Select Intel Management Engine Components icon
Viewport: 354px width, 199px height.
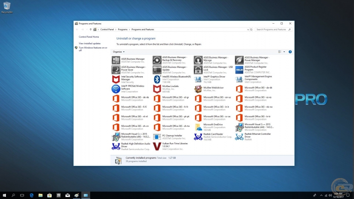pyautogui.click(x=239, y=80)
